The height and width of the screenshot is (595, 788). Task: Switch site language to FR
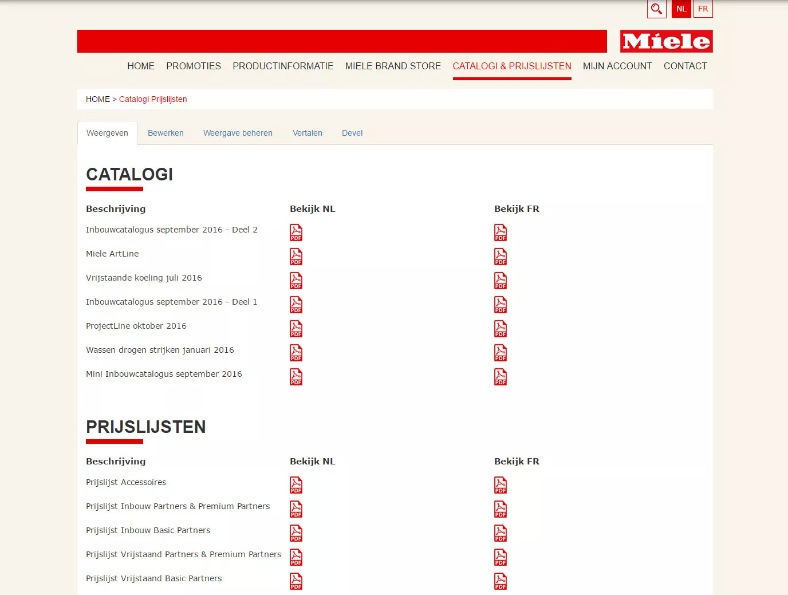703,9
